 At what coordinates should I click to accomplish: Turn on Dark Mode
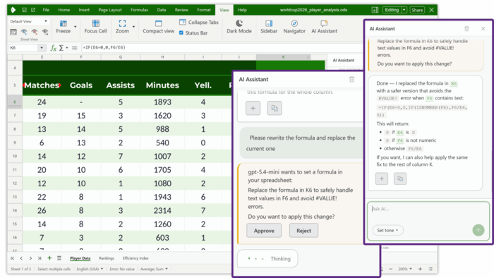[x=239, y=27]
